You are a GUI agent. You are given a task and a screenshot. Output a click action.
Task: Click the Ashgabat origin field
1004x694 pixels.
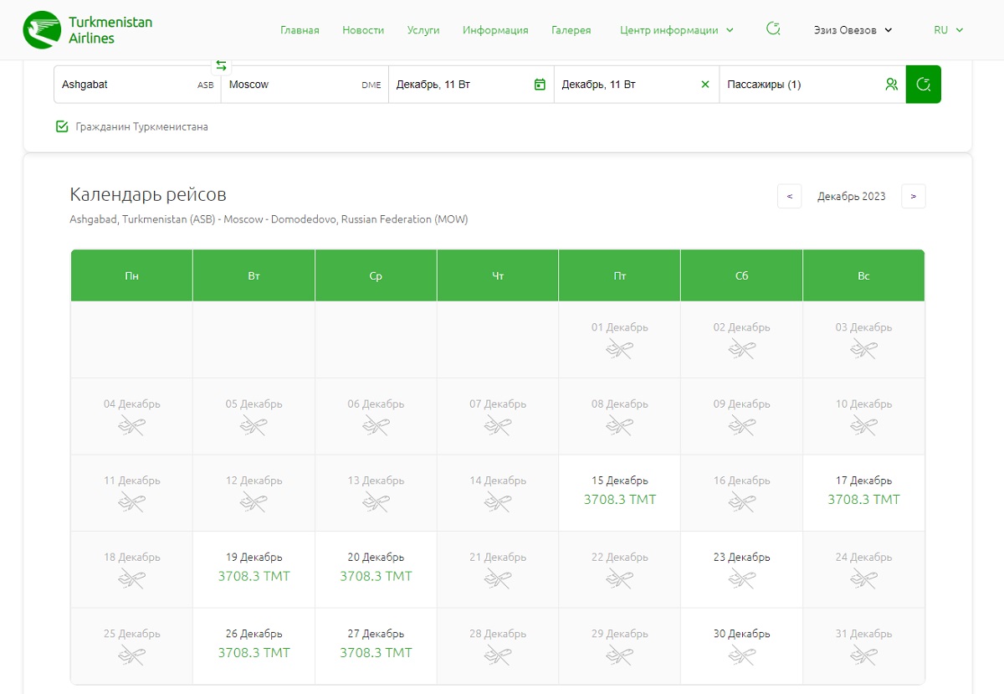(x=125, y=85)
